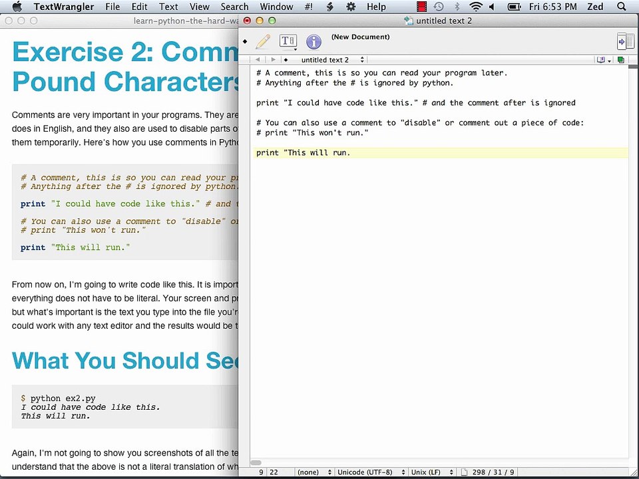
Task: Click the line number 9 in status bar
Action: click(x=261, y=472)
